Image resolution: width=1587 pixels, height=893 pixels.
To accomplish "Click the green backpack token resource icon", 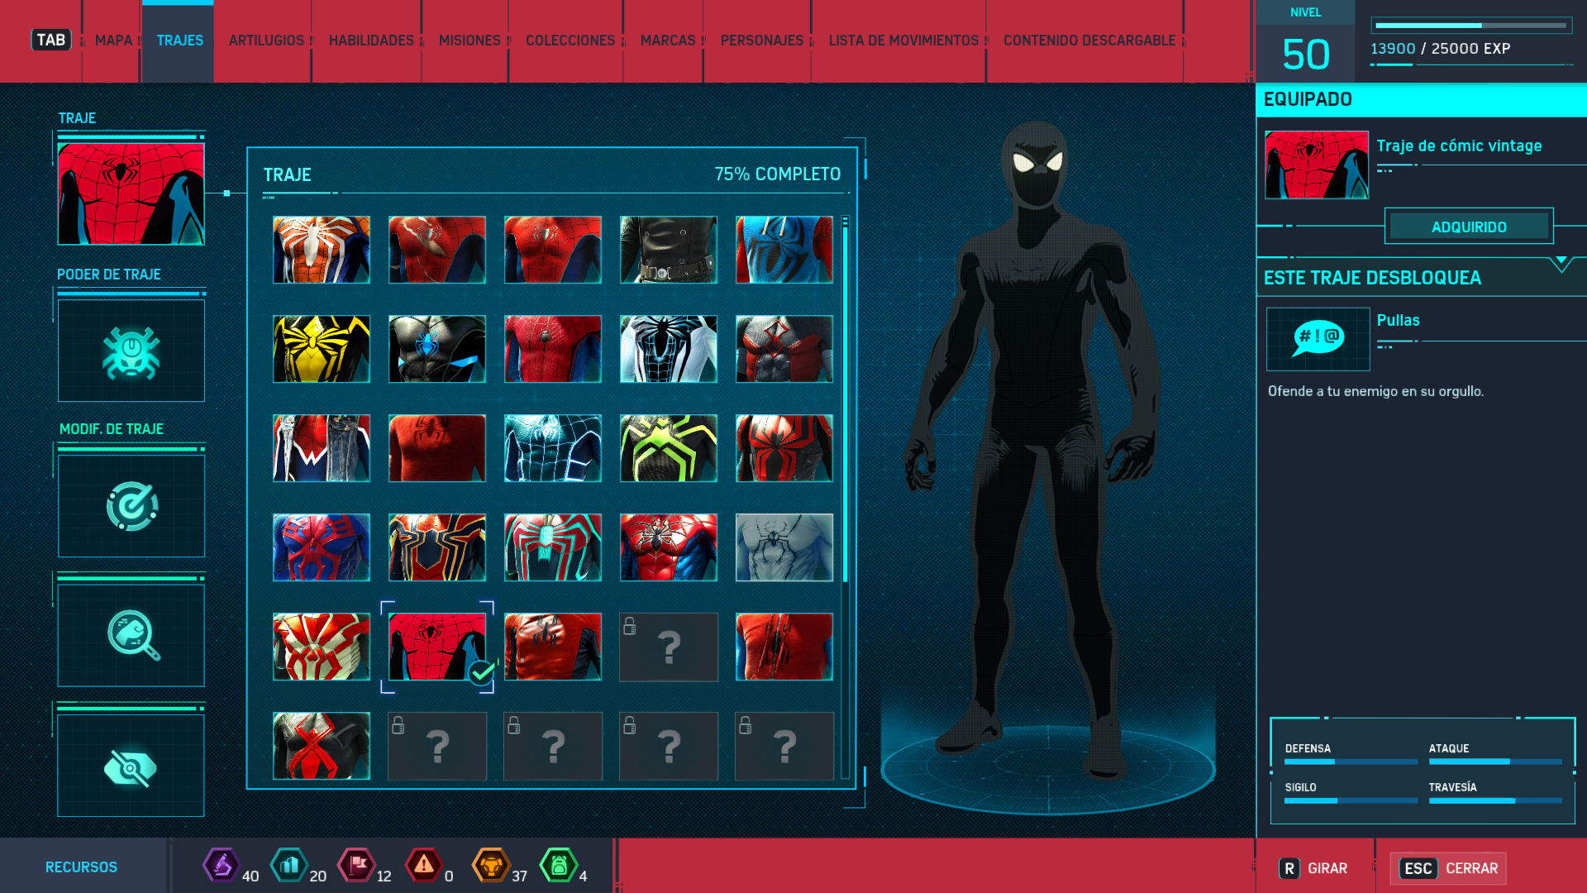I will [x=559, y=866].
